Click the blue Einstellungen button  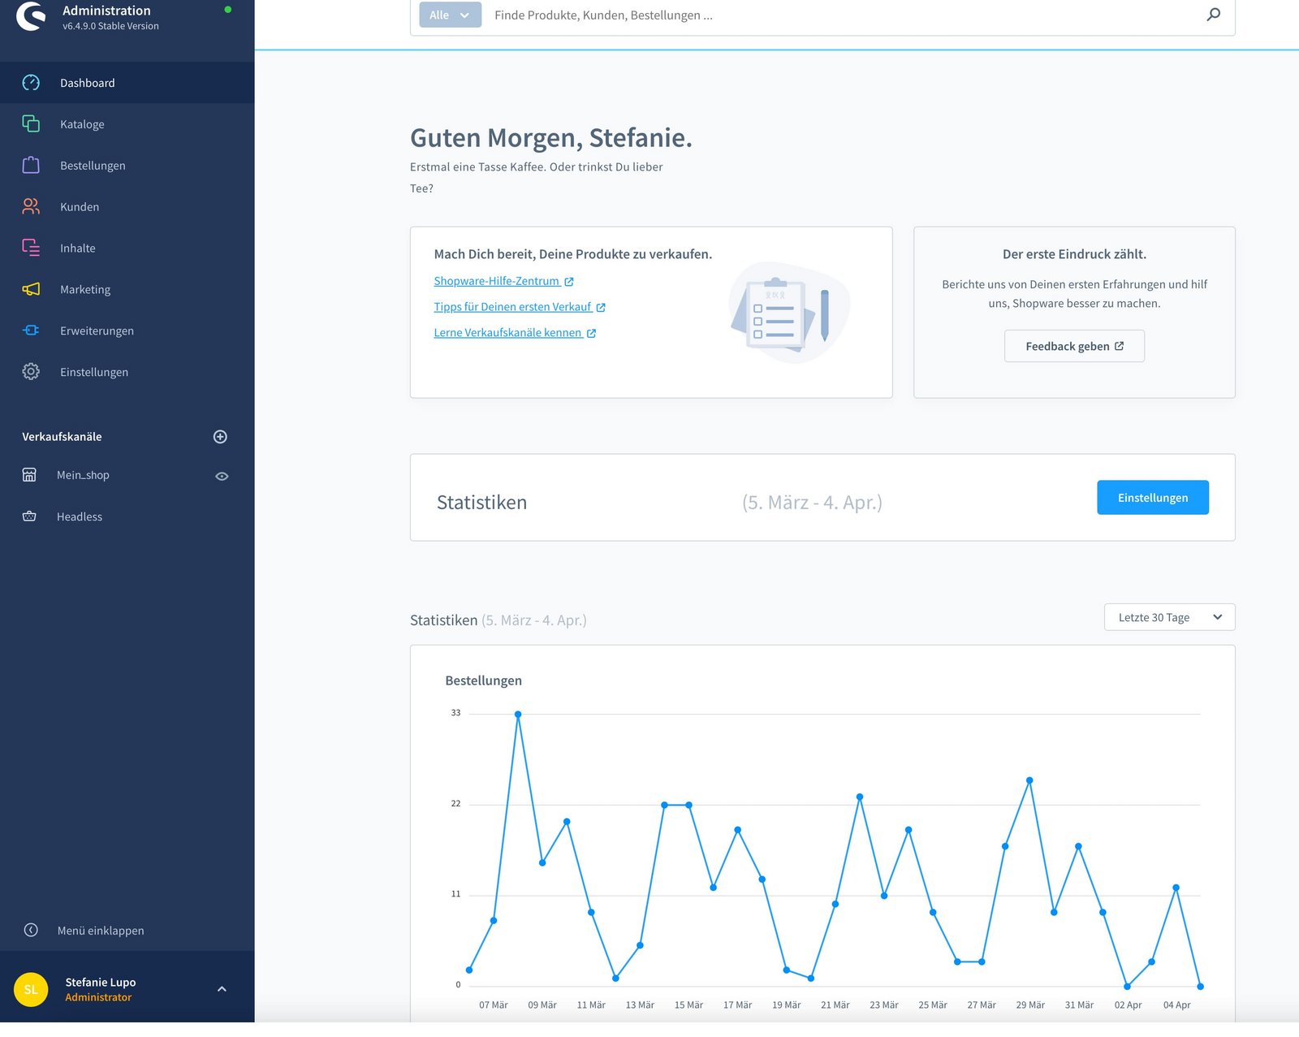point(1152,497)
